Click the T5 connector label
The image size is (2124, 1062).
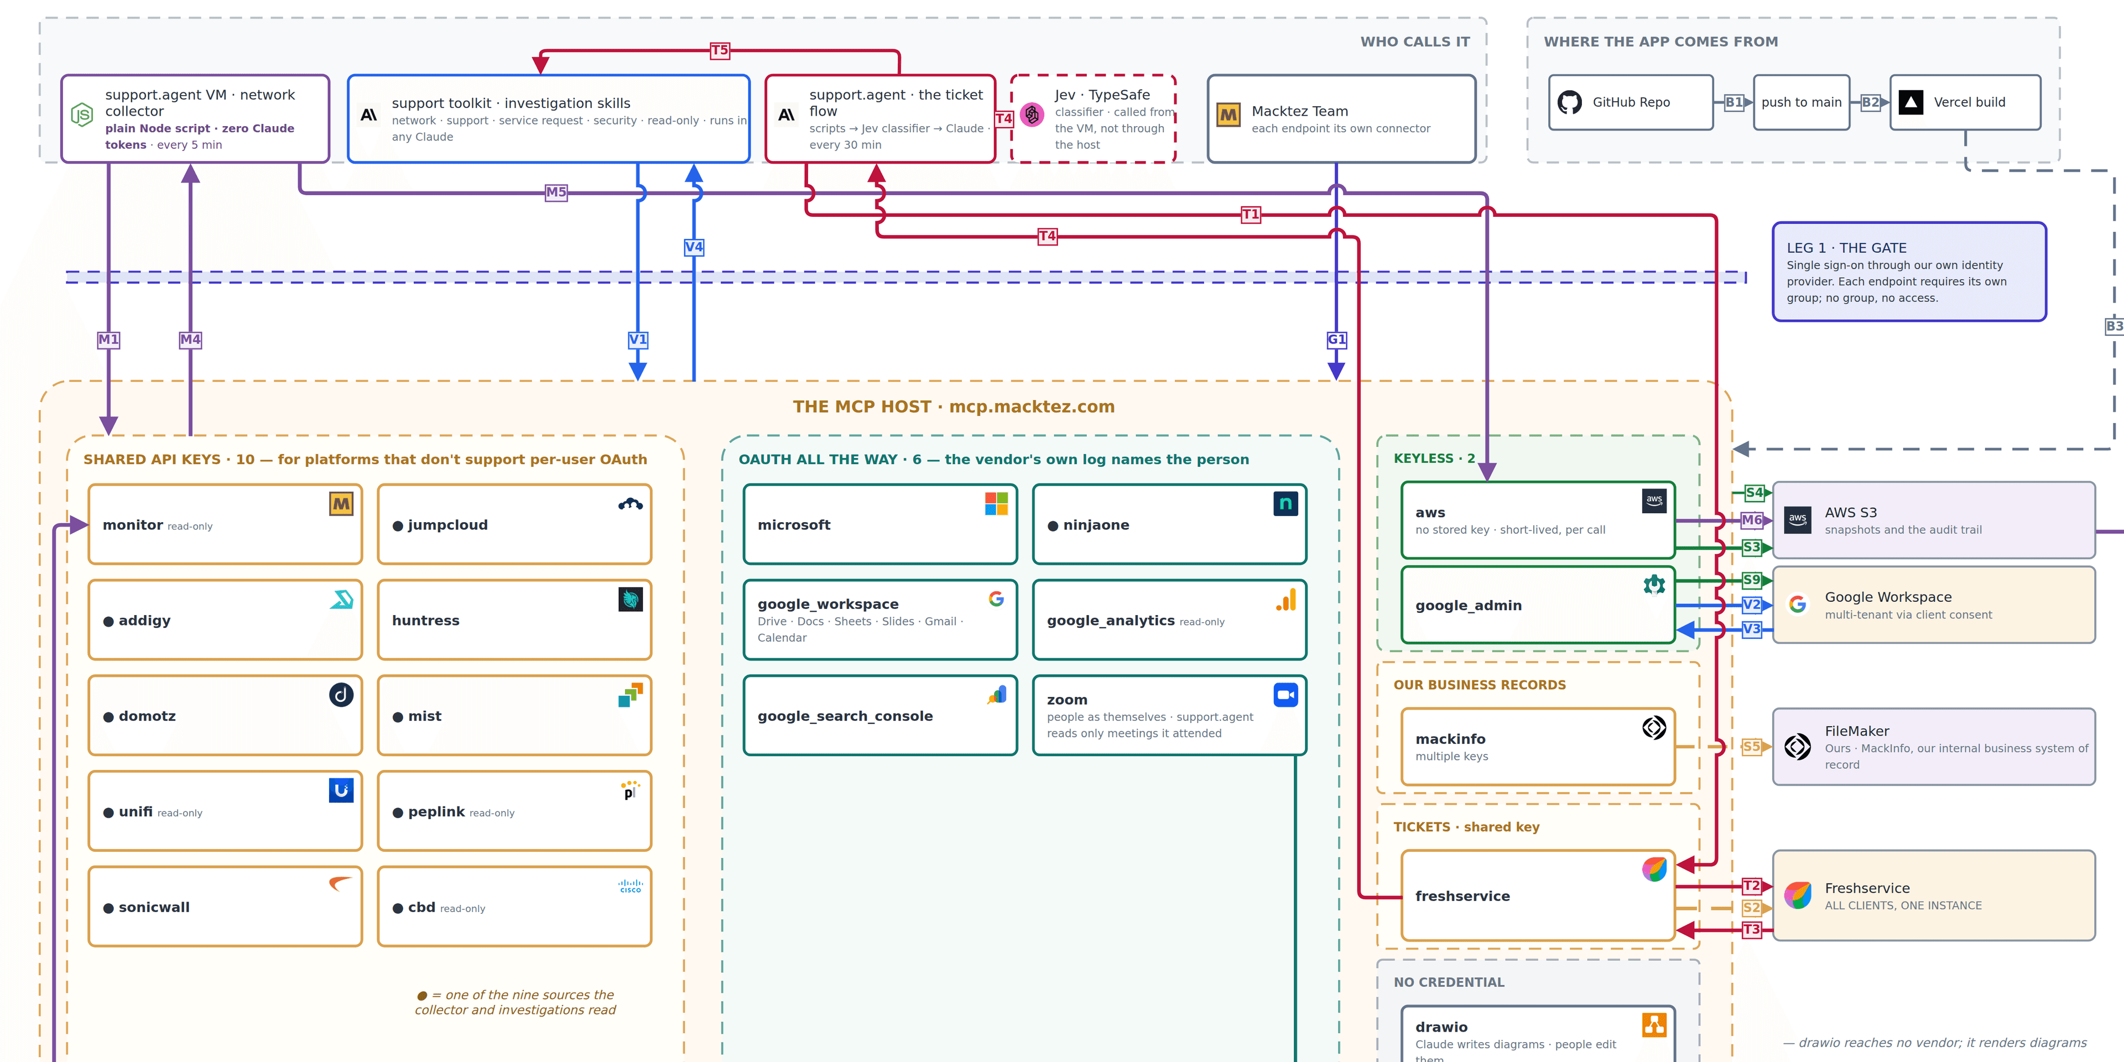(720, 50)
